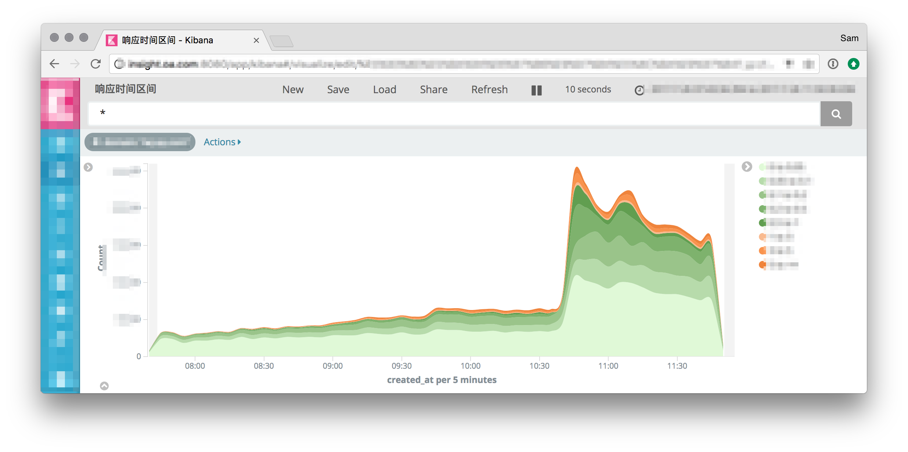Click the Refresh option
The image size is (908, 452).
[489, 90]
